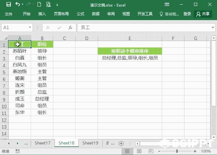The image size is (217, 155).
Task: Click the cancel X formula bar icon
Action: [x=48, y=28]
